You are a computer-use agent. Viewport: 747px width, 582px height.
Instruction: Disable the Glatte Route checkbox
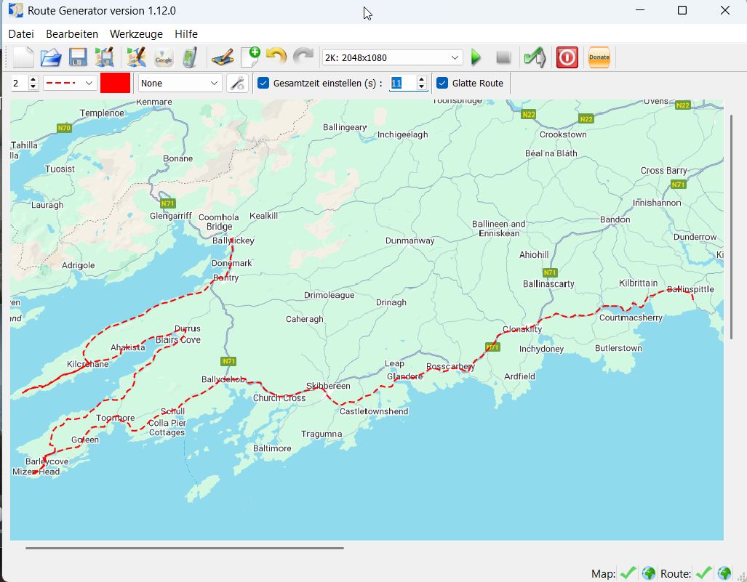442,84
